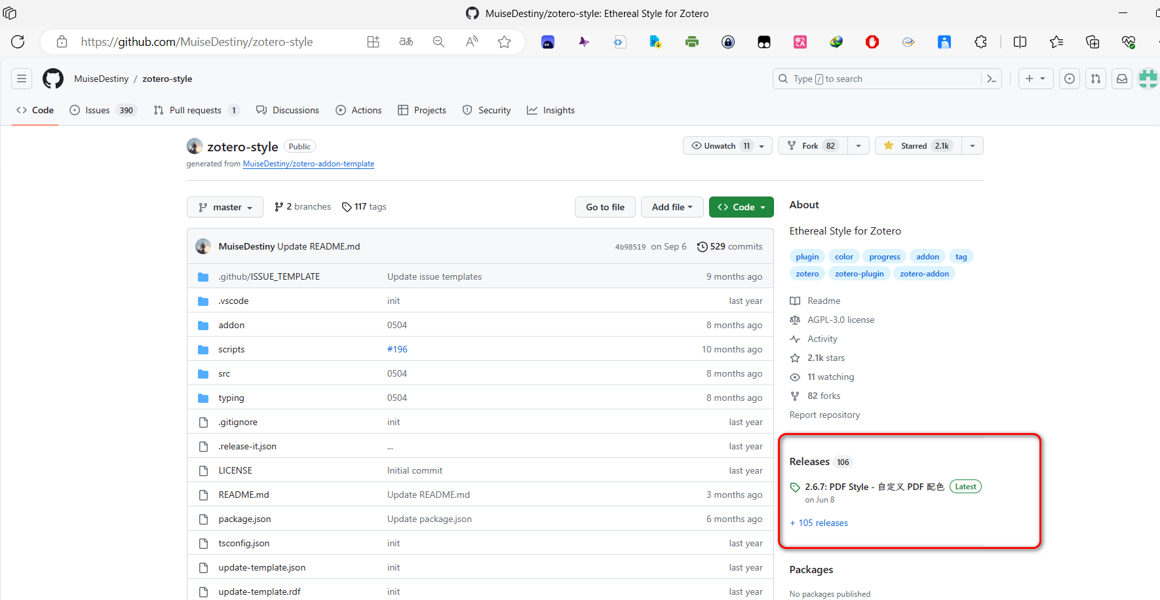Open the #196 commit reference link
The width and height of the screenshot is (1160, 600).
[x=397, y=349]
